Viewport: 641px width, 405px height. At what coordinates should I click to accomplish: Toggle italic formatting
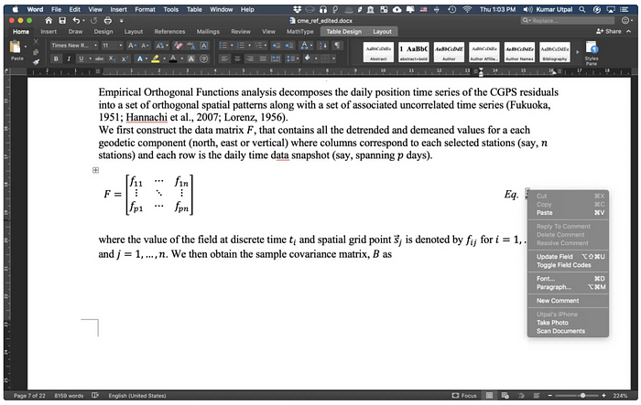69,59
